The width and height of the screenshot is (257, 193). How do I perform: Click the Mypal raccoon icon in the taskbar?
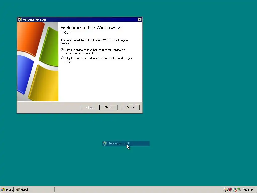pyautogui.click(x=18, y=190)
